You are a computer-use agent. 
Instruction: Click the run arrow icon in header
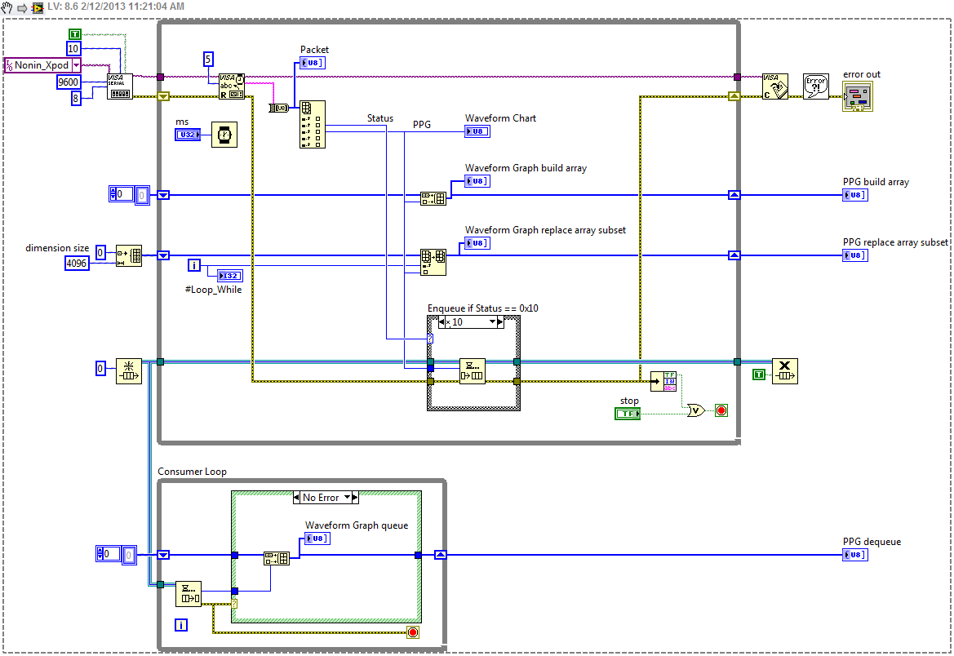[22, 8]
